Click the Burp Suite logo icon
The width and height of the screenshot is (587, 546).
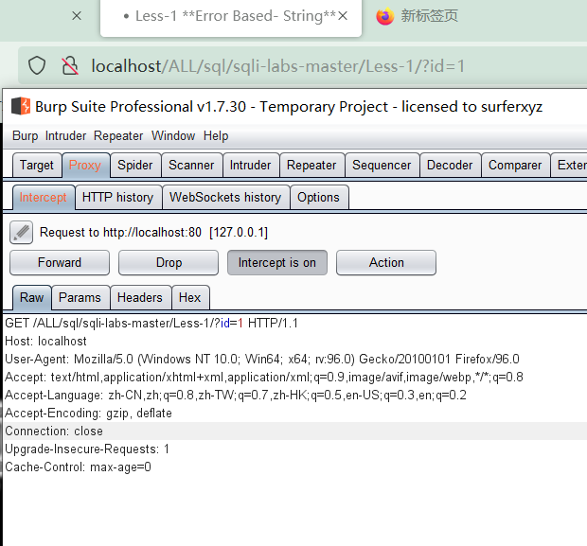(21, 106)
